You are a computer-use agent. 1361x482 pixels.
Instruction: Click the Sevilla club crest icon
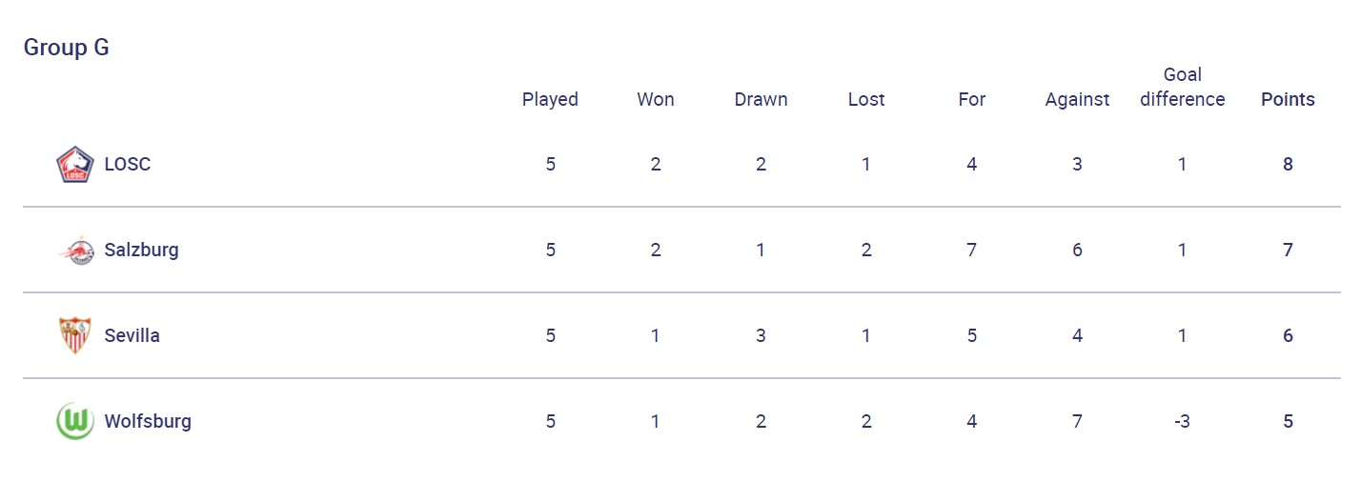[x=74, y=335]
